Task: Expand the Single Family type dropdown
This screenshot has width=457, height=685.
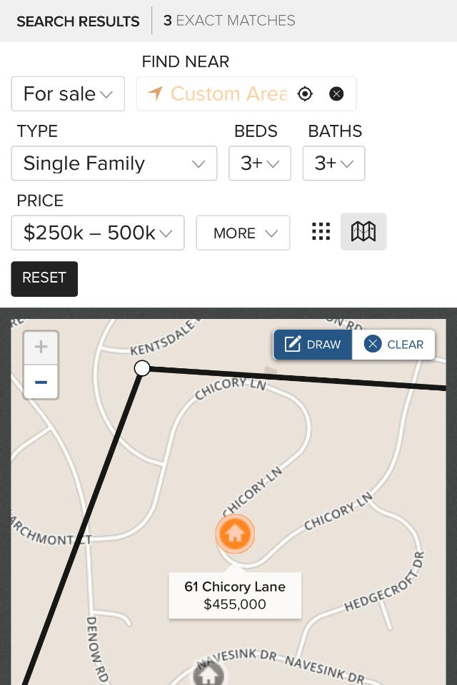Action: pyautogui.click(x=114, y=163)
